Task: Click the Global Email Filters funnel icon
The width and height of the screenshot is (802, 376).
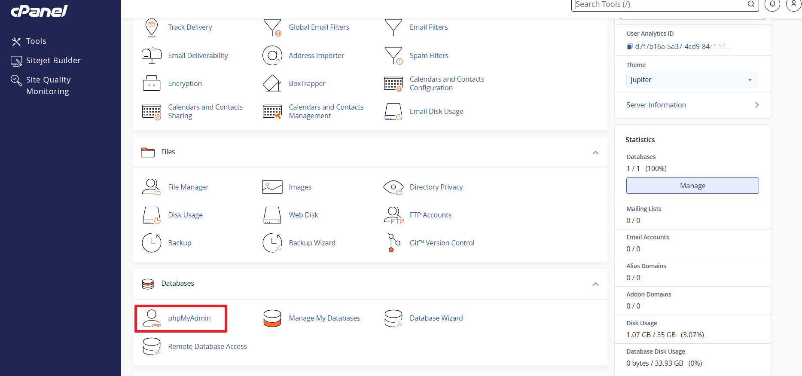Action: pos(272,28)
